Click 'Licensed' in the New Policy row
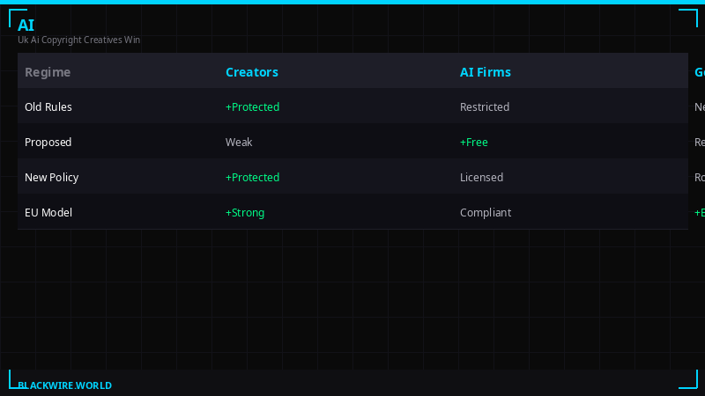 pos(481,178)
